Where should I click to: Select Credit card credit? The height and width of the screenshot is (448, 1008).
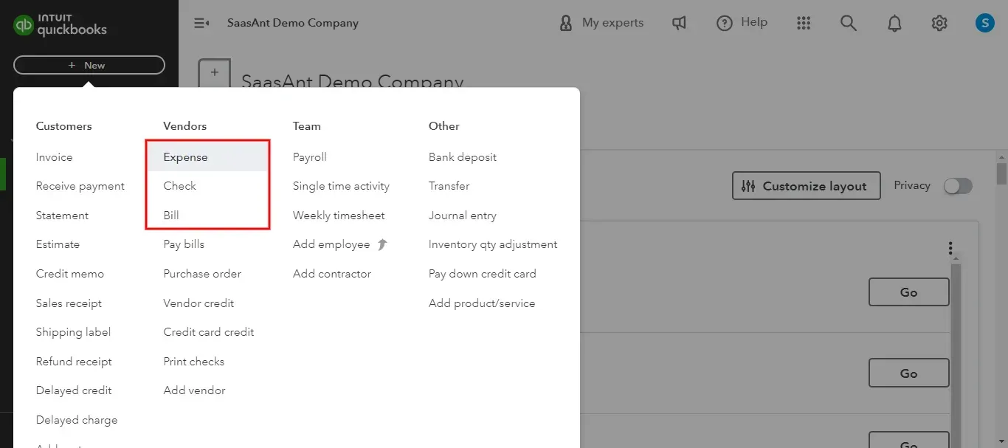click(x=209, y=332)
